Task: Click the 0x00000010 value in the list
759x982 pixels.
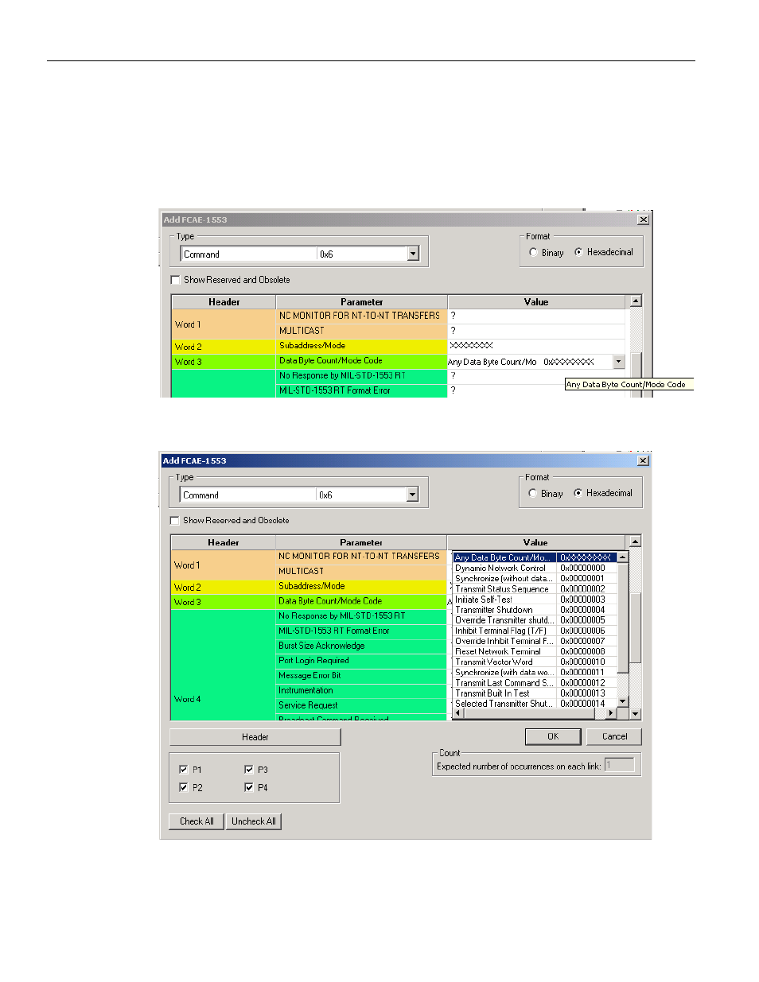Action: [x=582, y=662]
